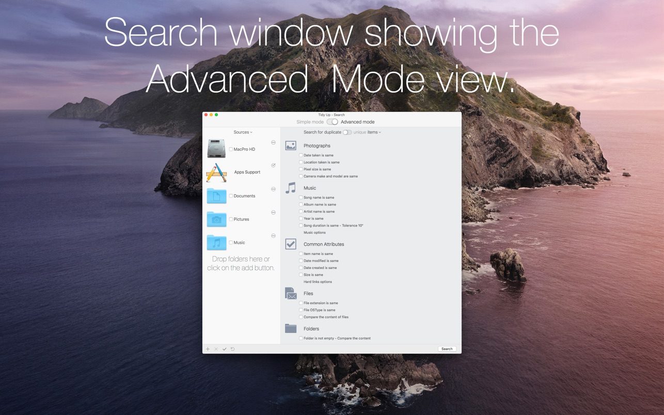Screen dimensions: 664x415
Task: Open the 'items' dropdown menu
Action: coord(374,132)
